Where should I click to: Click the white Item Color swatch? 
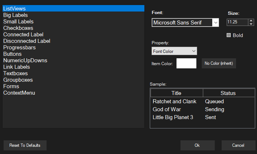(186, 63)
